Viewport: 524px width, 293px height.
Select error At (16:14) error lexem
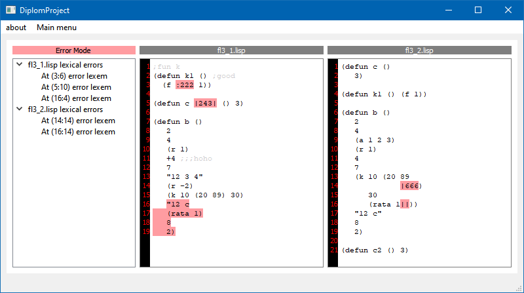(x=78, y=132)
